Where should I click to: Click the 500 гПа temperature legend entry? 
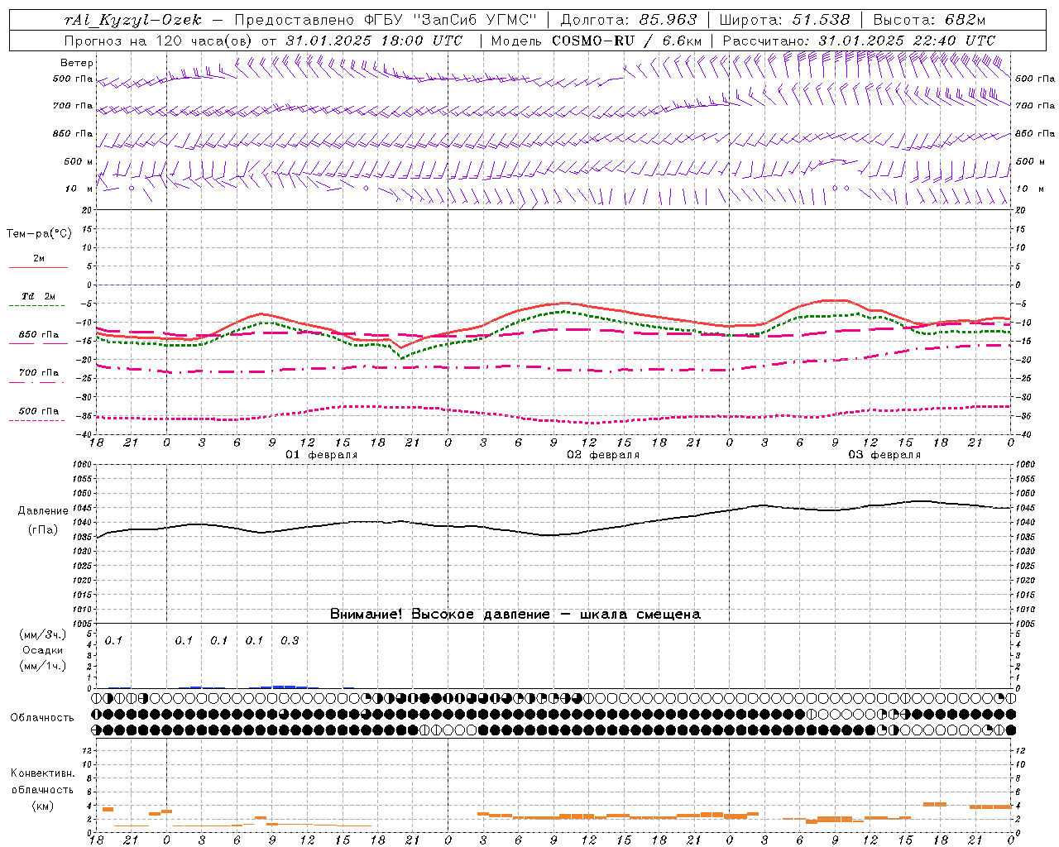click(x=38, y=411)
